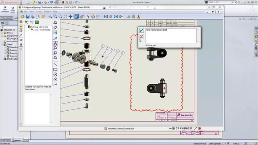Screen dimensions: 258x145
Task: Click the Description text area
Action: coord(37,109)
